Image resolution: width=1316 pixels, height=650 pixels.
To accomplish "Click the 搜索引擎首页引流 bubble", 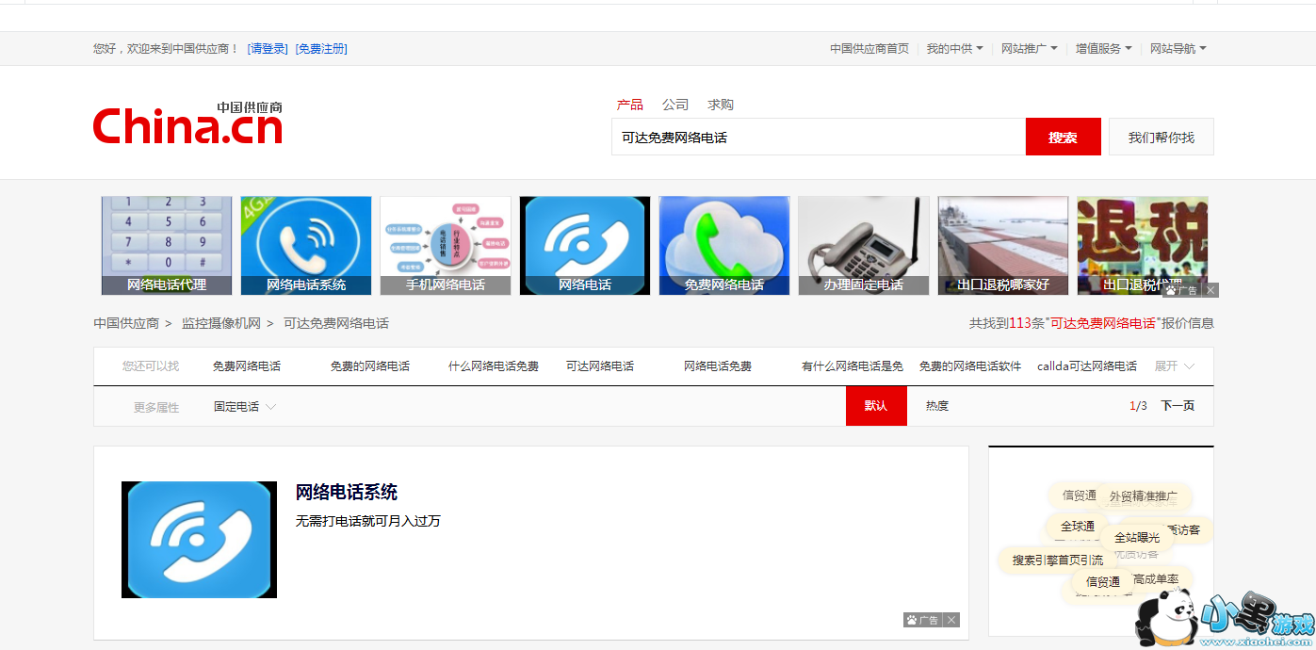I will [x=1057, y=561].
